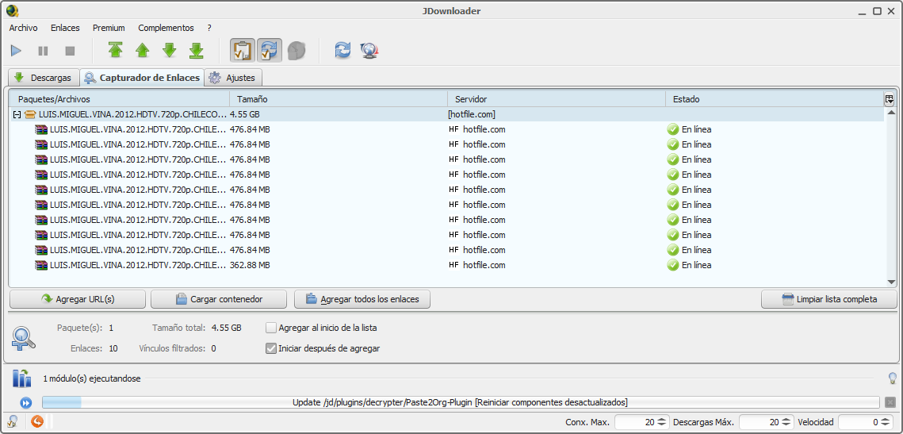This screenshot has height=434, width=903.
Task: Click the bottom-left status magnifier icon
Action: point(12,422)
